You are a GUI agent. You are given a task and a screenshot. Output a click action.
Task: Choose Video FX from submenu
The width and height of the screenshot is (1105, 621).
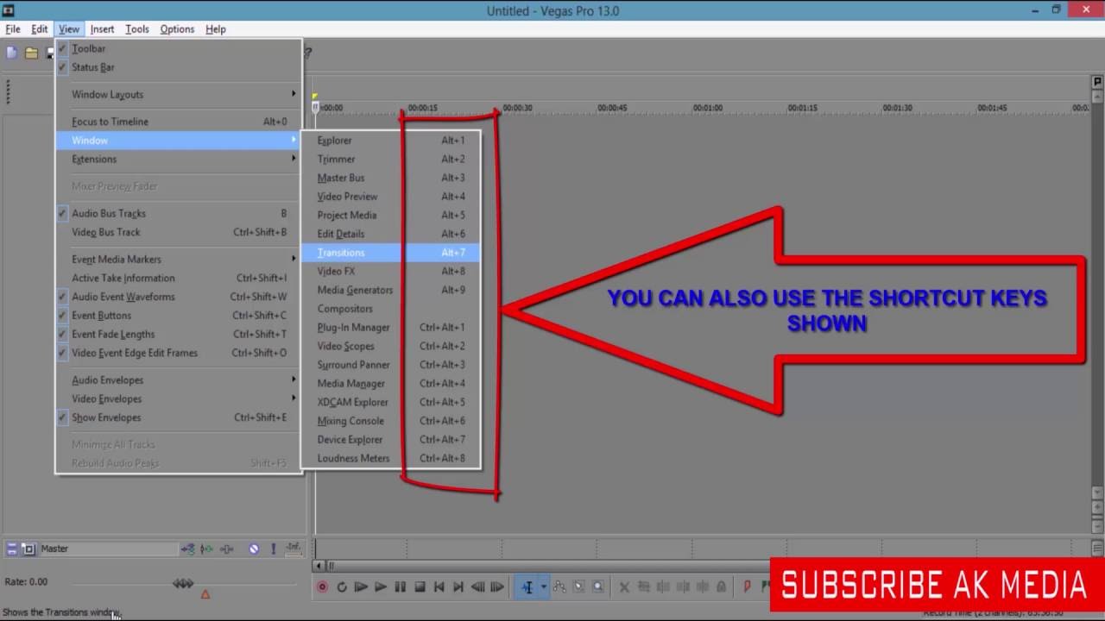[390, 271]
